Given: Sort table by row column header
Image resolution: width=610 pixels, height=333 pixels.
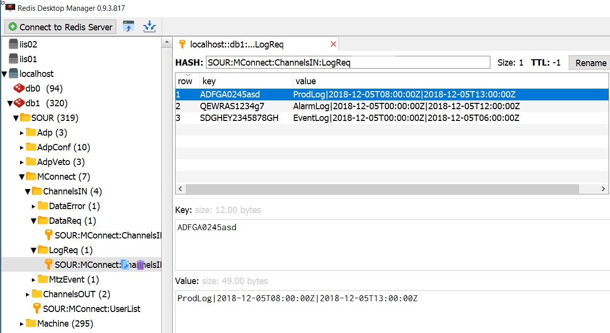Looking at the screenshot, I should pos(187,81).
